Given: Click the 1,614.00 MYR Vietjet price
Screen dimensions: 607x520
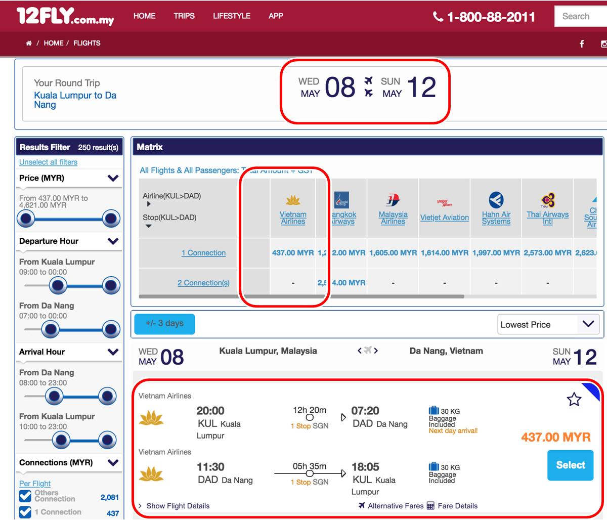Looking at the screenshot, I should tap(445, 253).
